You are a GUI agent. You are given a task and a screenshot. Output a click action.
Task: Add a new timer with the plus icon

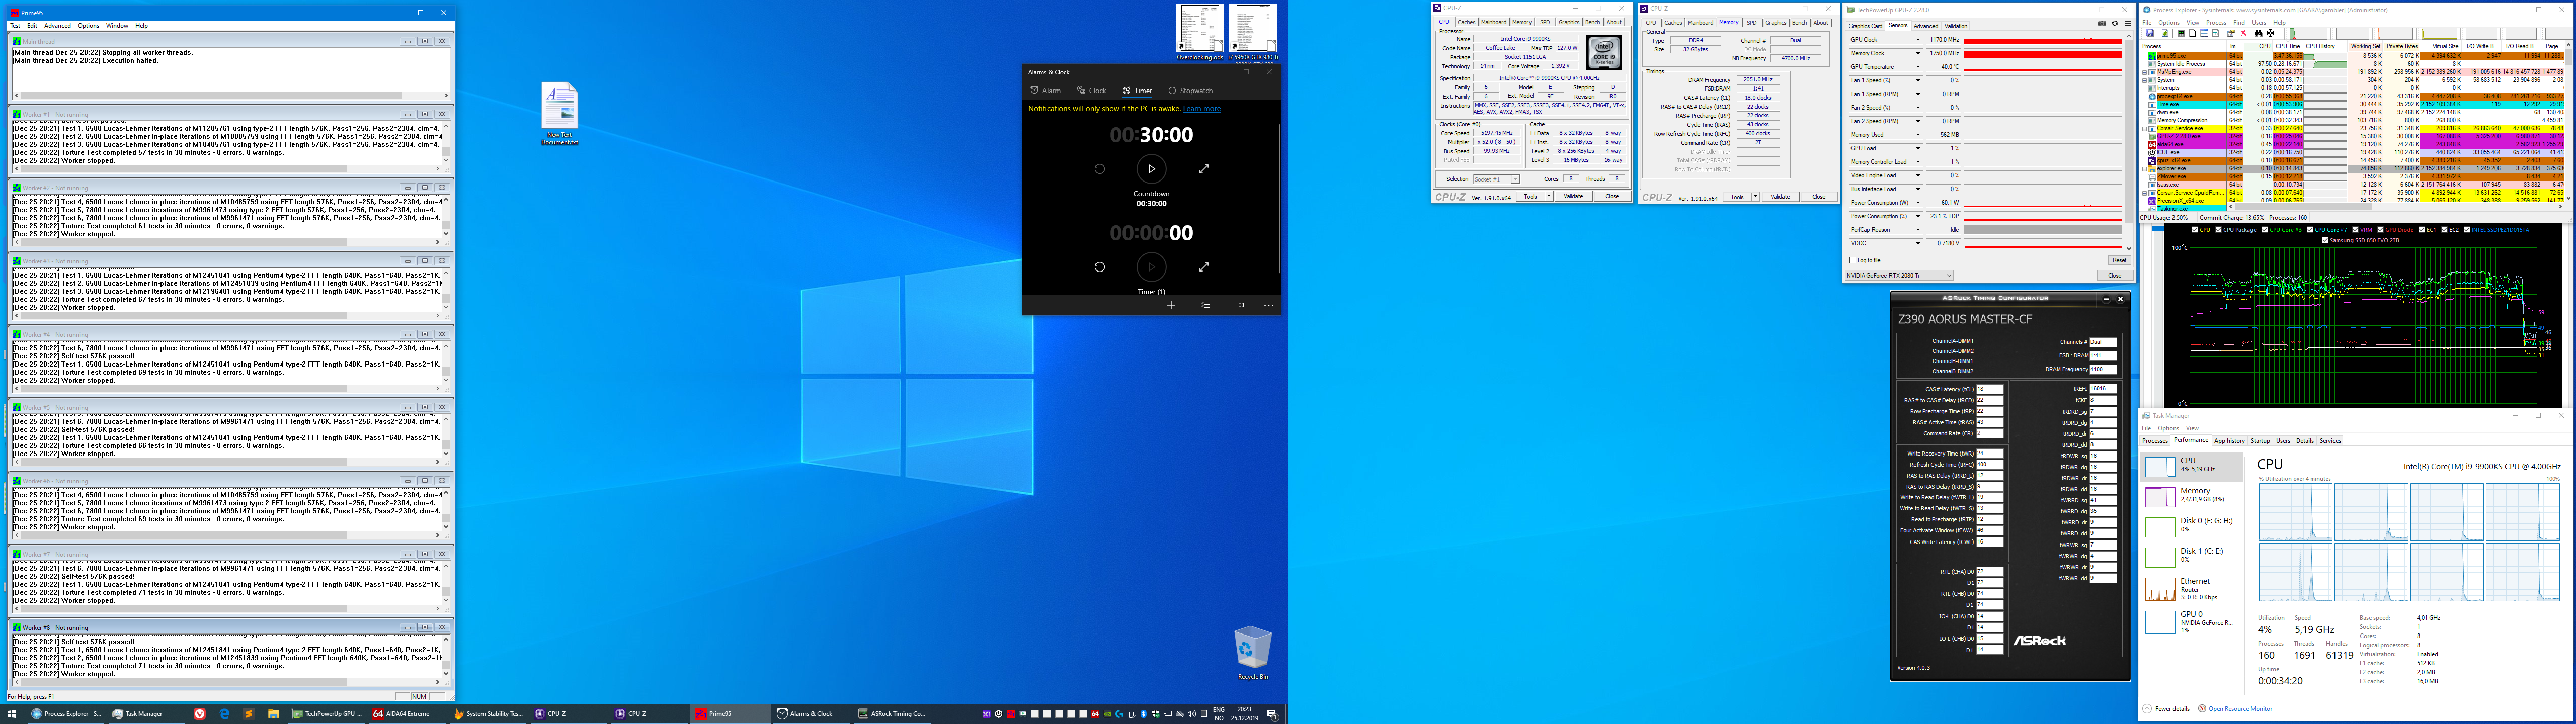click(x=1171, y=305)
